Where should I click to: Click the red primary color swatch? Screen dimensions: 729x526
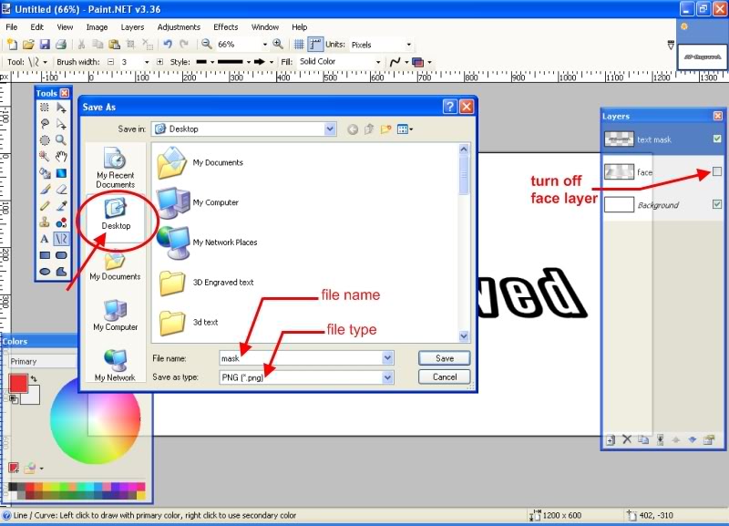(x=18, y=383)
